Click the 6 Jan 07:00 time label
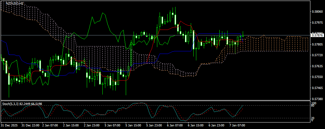Image resolution: width=325 pixels, height=129 pixels. (175, 125)
